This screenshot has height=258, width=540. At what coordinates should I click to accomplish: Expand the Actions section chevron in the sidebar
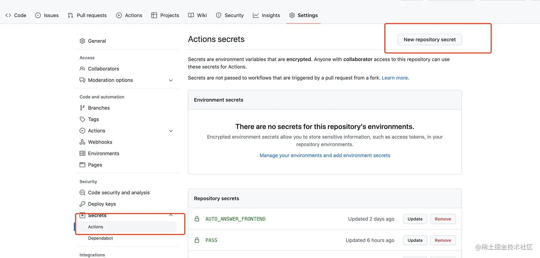[x=171, y=131]
